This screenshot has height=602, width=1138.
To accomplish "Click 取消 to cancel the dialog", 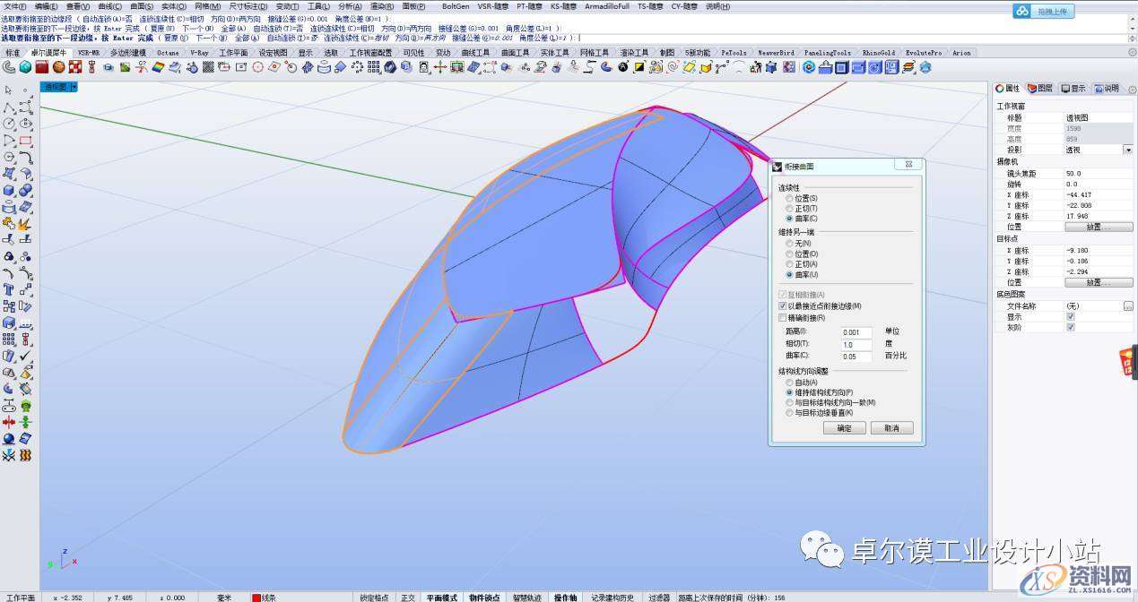I will pyautogui.click(x=890, y=428).
